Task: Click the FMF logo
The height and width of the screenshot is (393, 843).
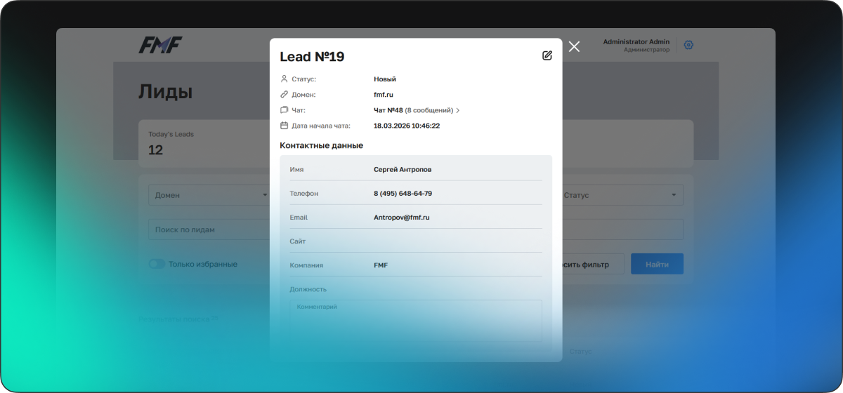Action: pos(160,45)
